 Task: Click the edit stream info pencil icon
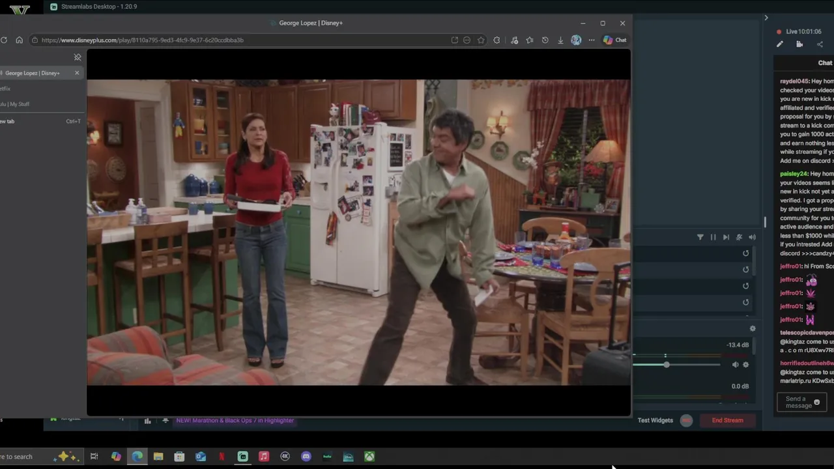780,44
